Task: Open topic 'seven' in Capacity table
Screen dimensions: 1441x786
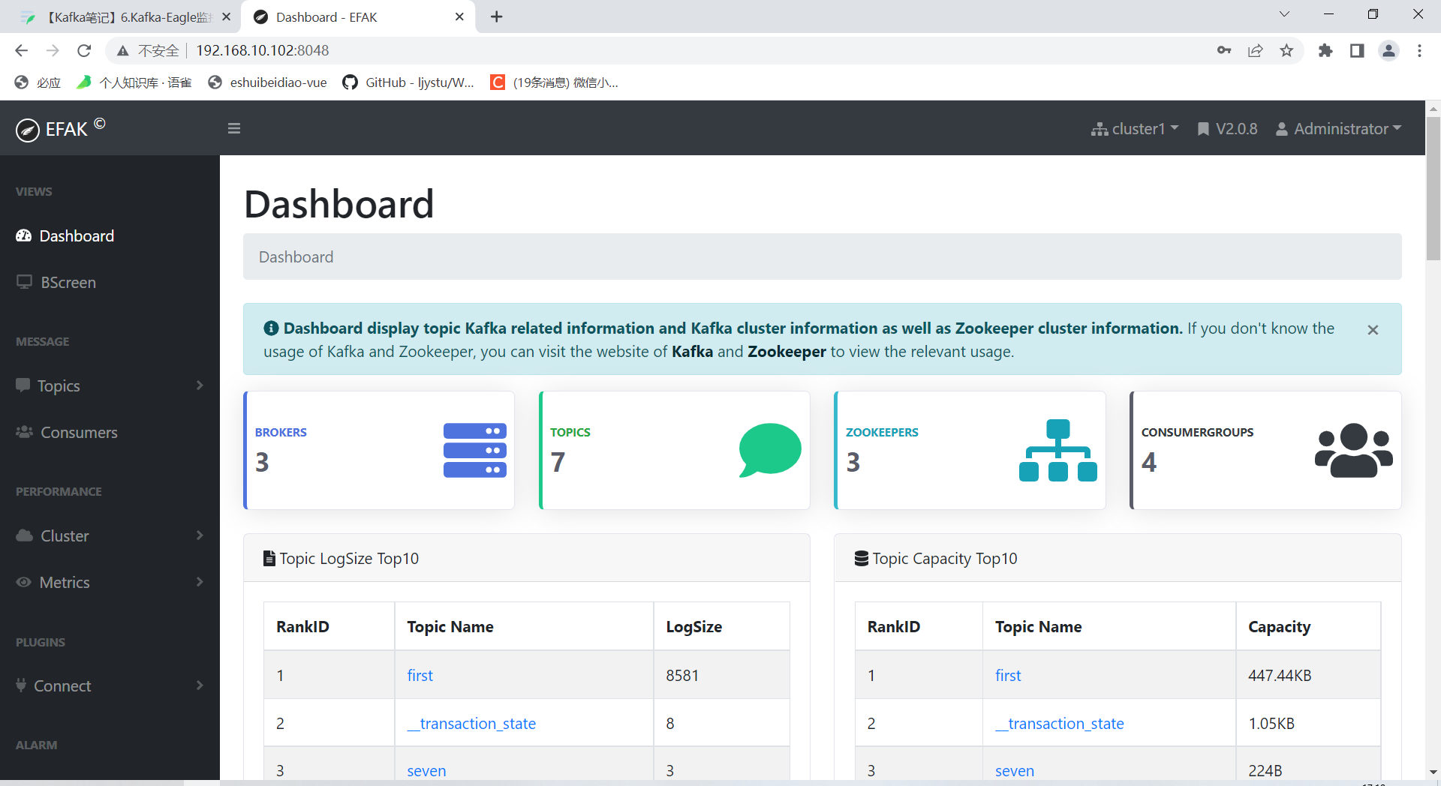Action: tap(1015, 771)
